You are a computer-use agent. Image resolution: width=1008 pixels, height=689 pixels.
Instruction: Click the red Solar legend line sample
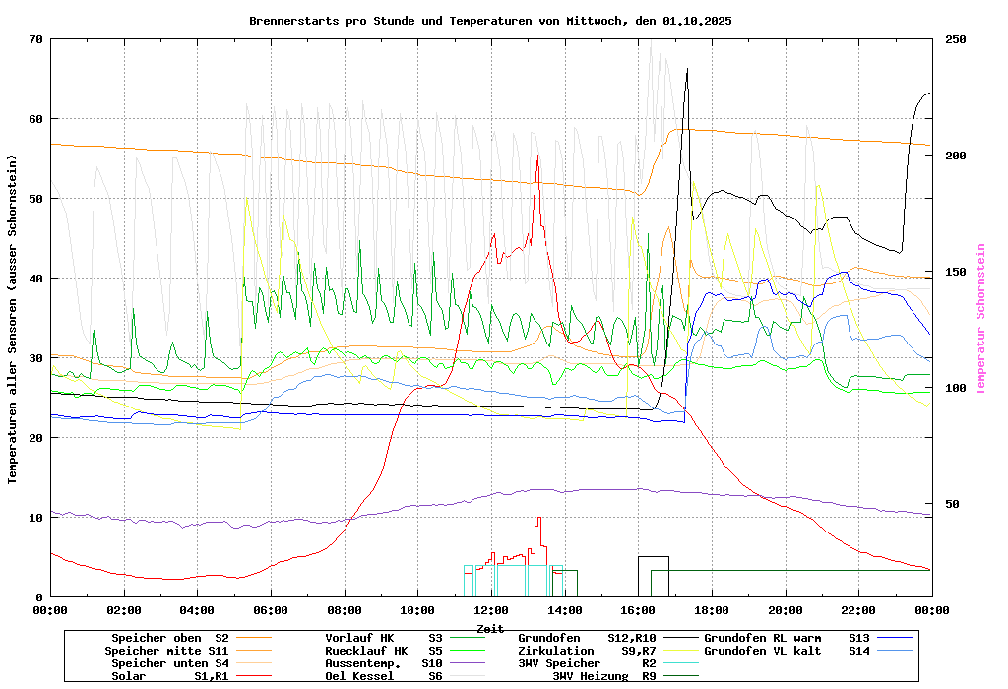coord(253,676)
